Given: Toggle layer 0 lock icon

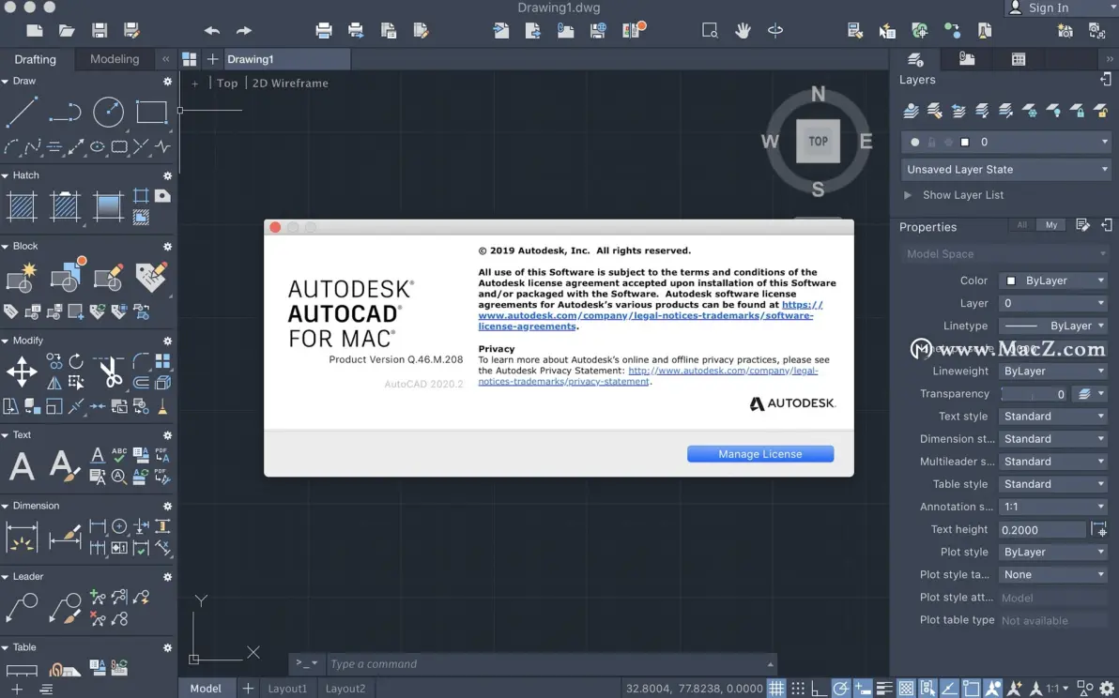Looking at the screenshot, I should pos(931,142).
